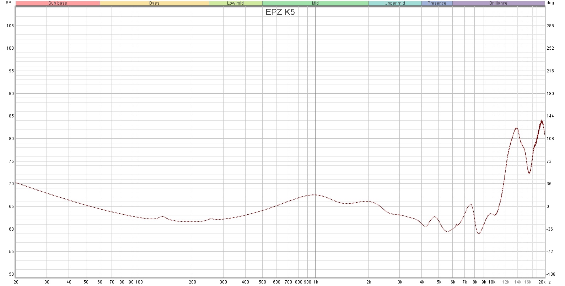Select the Bass frequency band label
565x286 pixels.
tap(154, 3)
